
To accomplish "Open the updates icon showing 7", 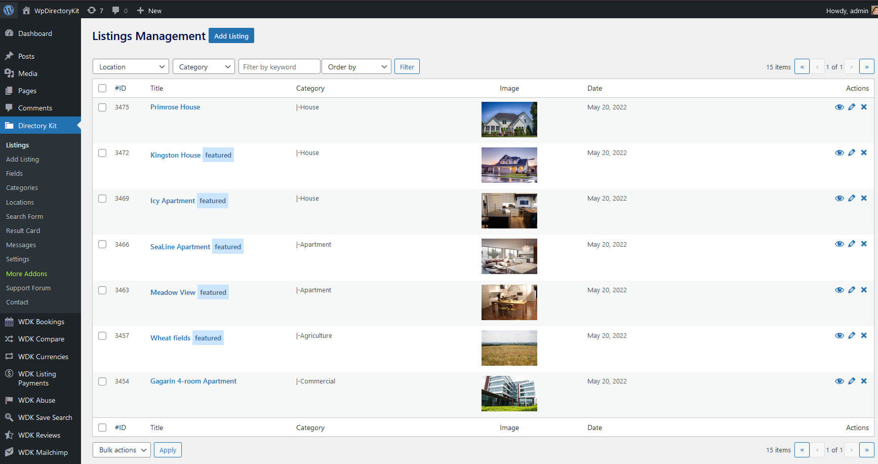I will click(95, 11).
